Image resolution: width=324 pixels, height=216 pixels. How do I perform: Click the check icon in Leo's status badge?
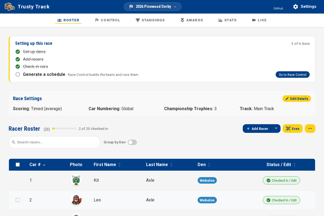268,200
